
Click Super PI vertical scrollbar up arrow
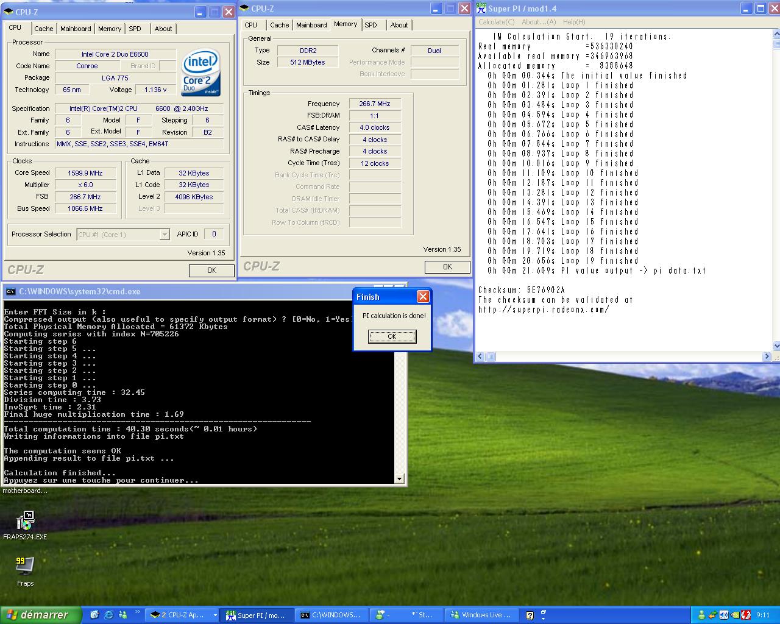coord(776,34)
